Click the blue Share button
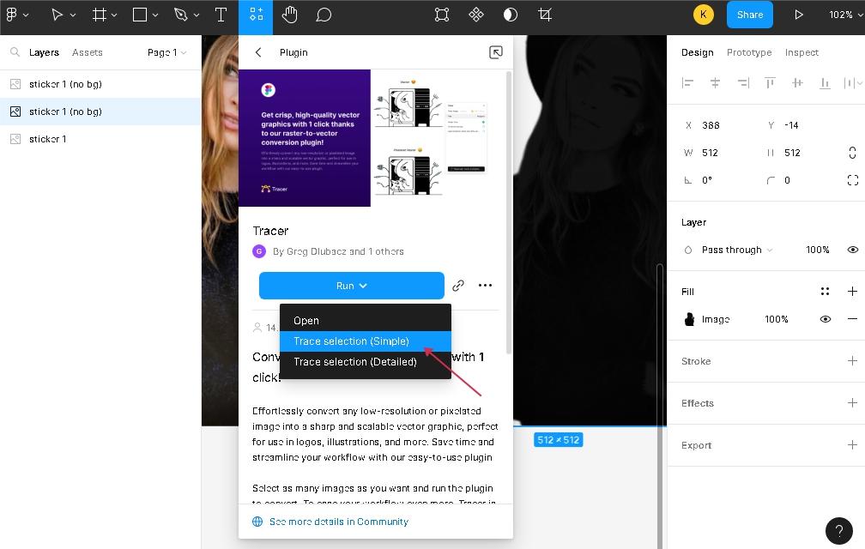The image size is (865, 549). (x=749, y=15)
